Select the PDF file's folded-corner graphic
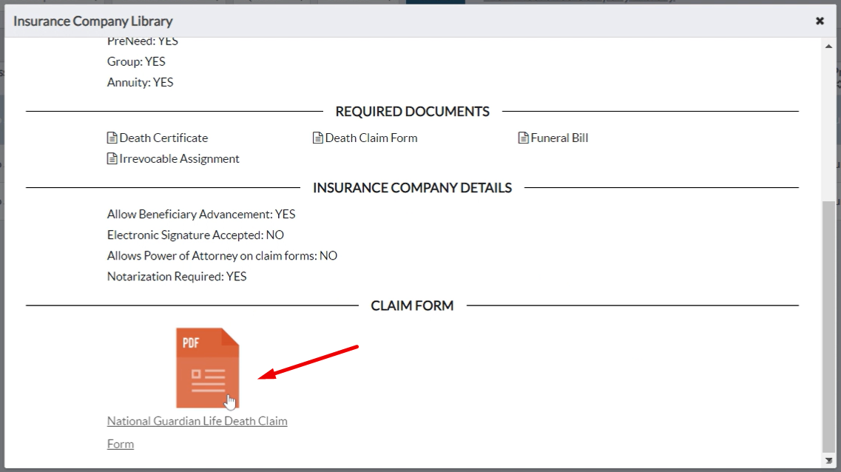The height and width of the screenshot is (472, 841). click(x=233, y=337)
